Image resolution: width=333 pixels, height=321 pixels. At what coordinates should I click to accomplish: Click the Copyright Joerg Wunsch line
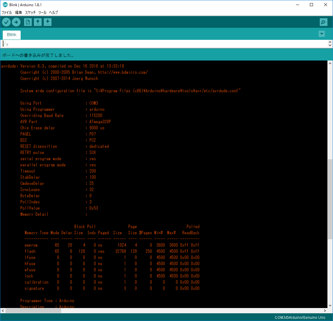click(x=59, y=78)
